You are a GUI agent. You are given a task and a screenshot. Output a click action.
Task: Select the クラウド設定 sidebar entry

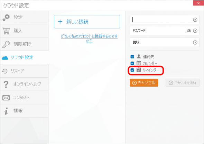pyautogui.click(x=24, y=57)
